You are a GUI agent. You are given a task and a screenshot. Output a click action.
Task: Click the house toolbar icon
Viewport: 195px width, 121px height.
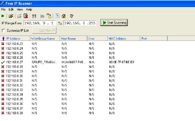click(63, 16)
